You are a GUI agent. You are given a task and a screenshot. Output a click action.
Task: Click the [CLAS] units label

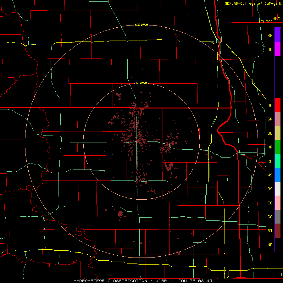[x=266, y=22]
